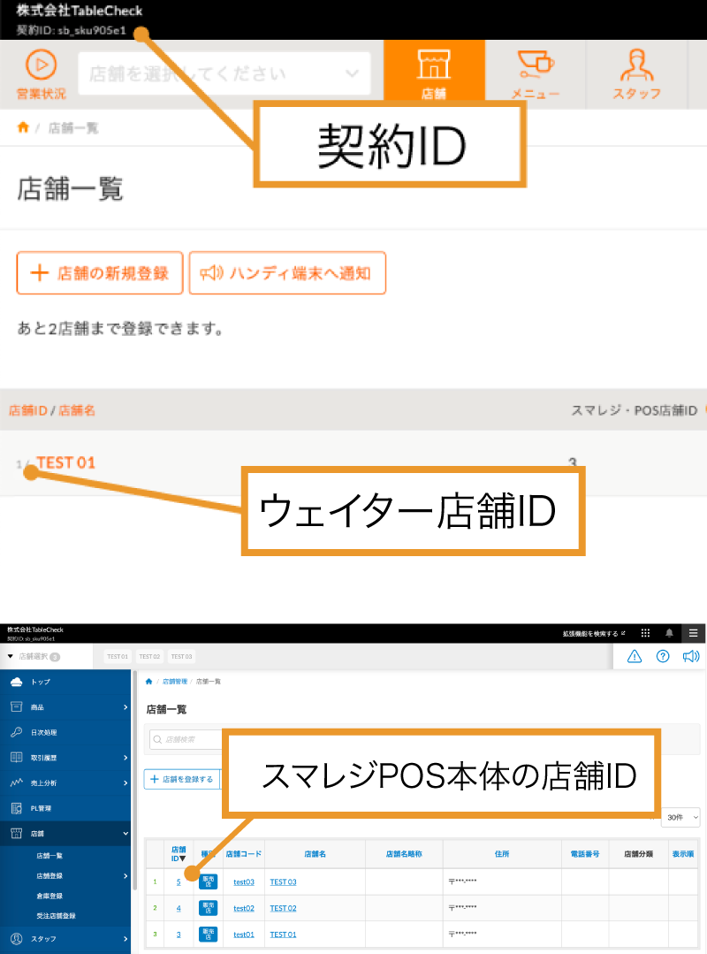The image size is (707, 954).
Task: Open the notification bell icon
Action: (x=669, y=633)
